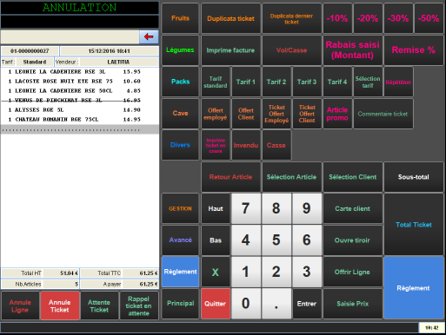Screen dimensions: 446x335
Task: Click Imprime ticket en cours button
Action: [x=216, y=145]
